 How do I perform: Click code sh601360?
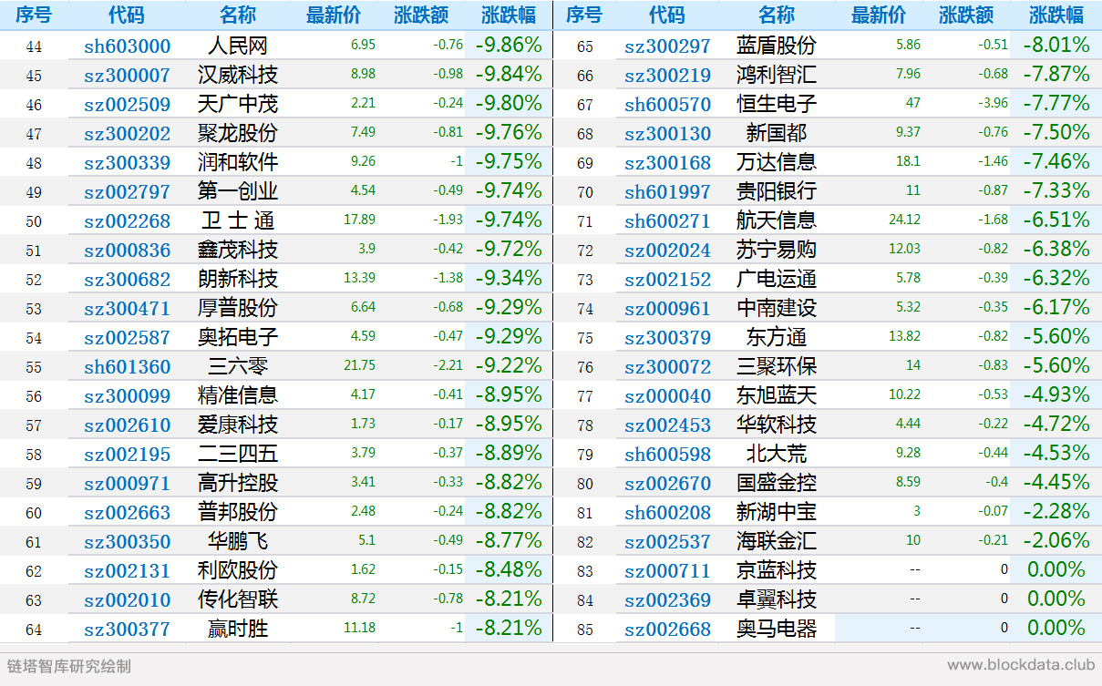click(128, 367)
